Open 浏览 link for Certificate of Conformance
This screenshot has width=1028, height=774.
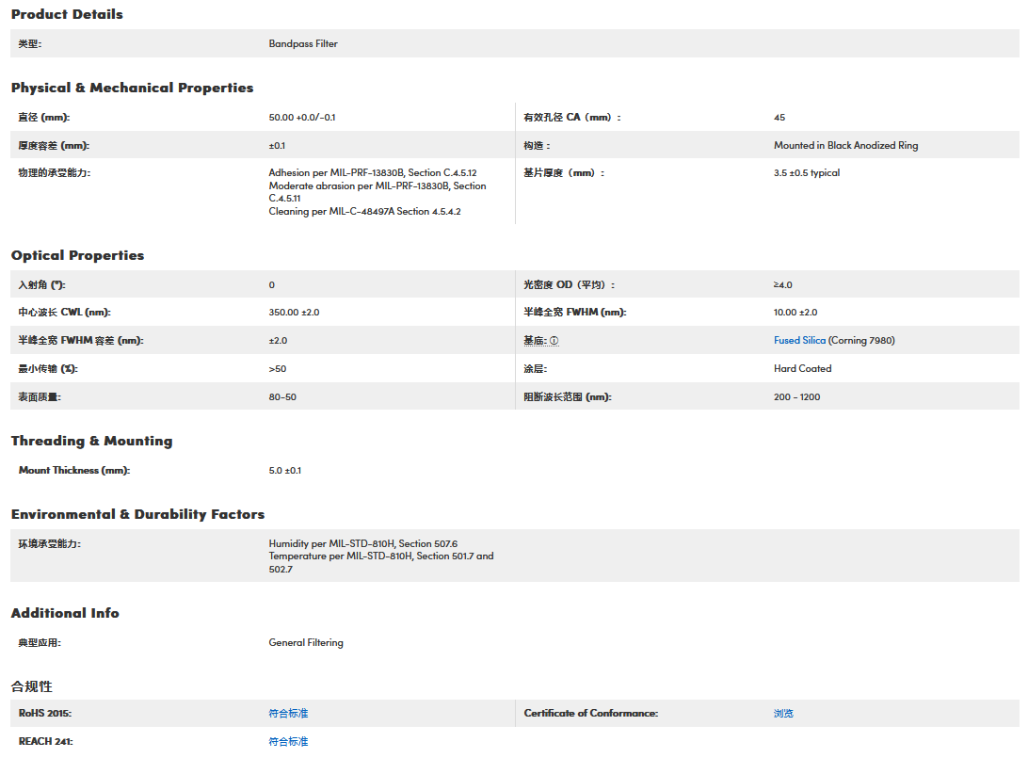783,714
